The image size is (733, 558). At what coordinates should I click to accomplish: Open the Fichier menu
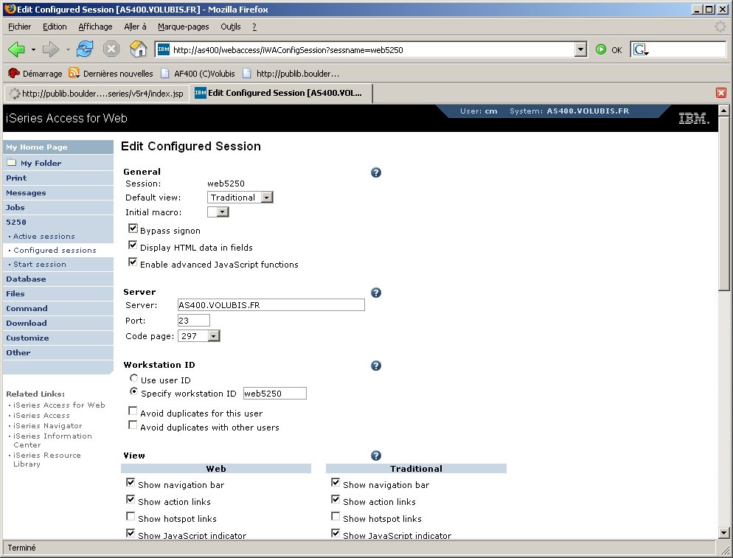point(20,27)
